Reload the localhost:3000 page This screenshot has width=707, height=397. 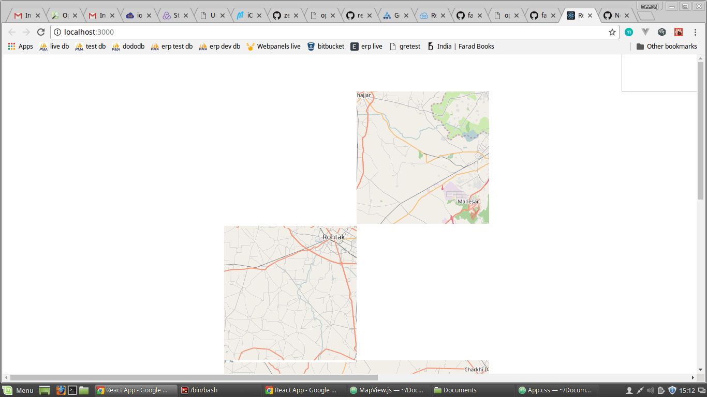click(x=41, y=32)
